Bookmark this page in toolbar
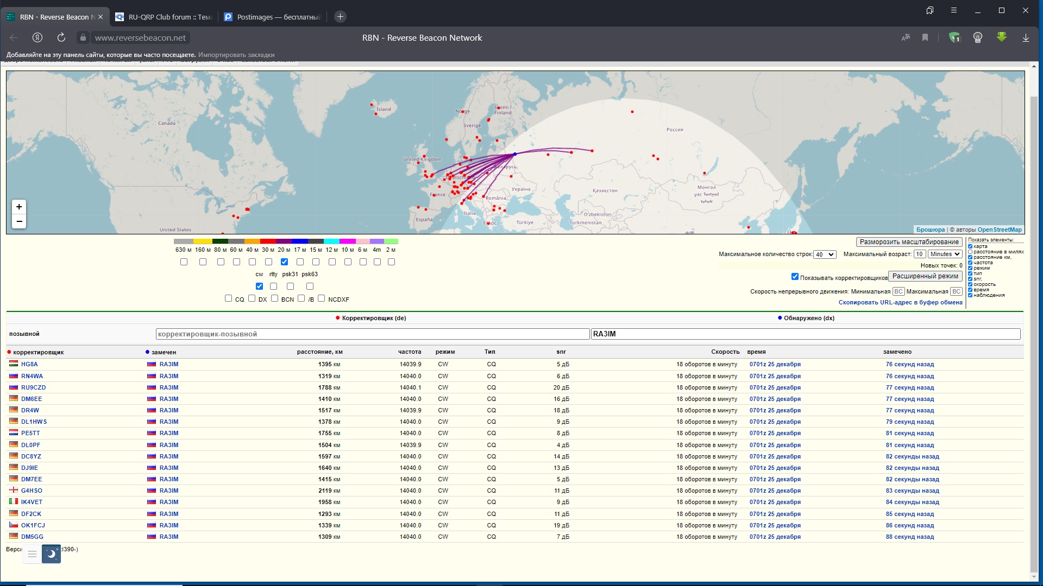The width and height of the screenshot is (1043, 586). [925, 37]
